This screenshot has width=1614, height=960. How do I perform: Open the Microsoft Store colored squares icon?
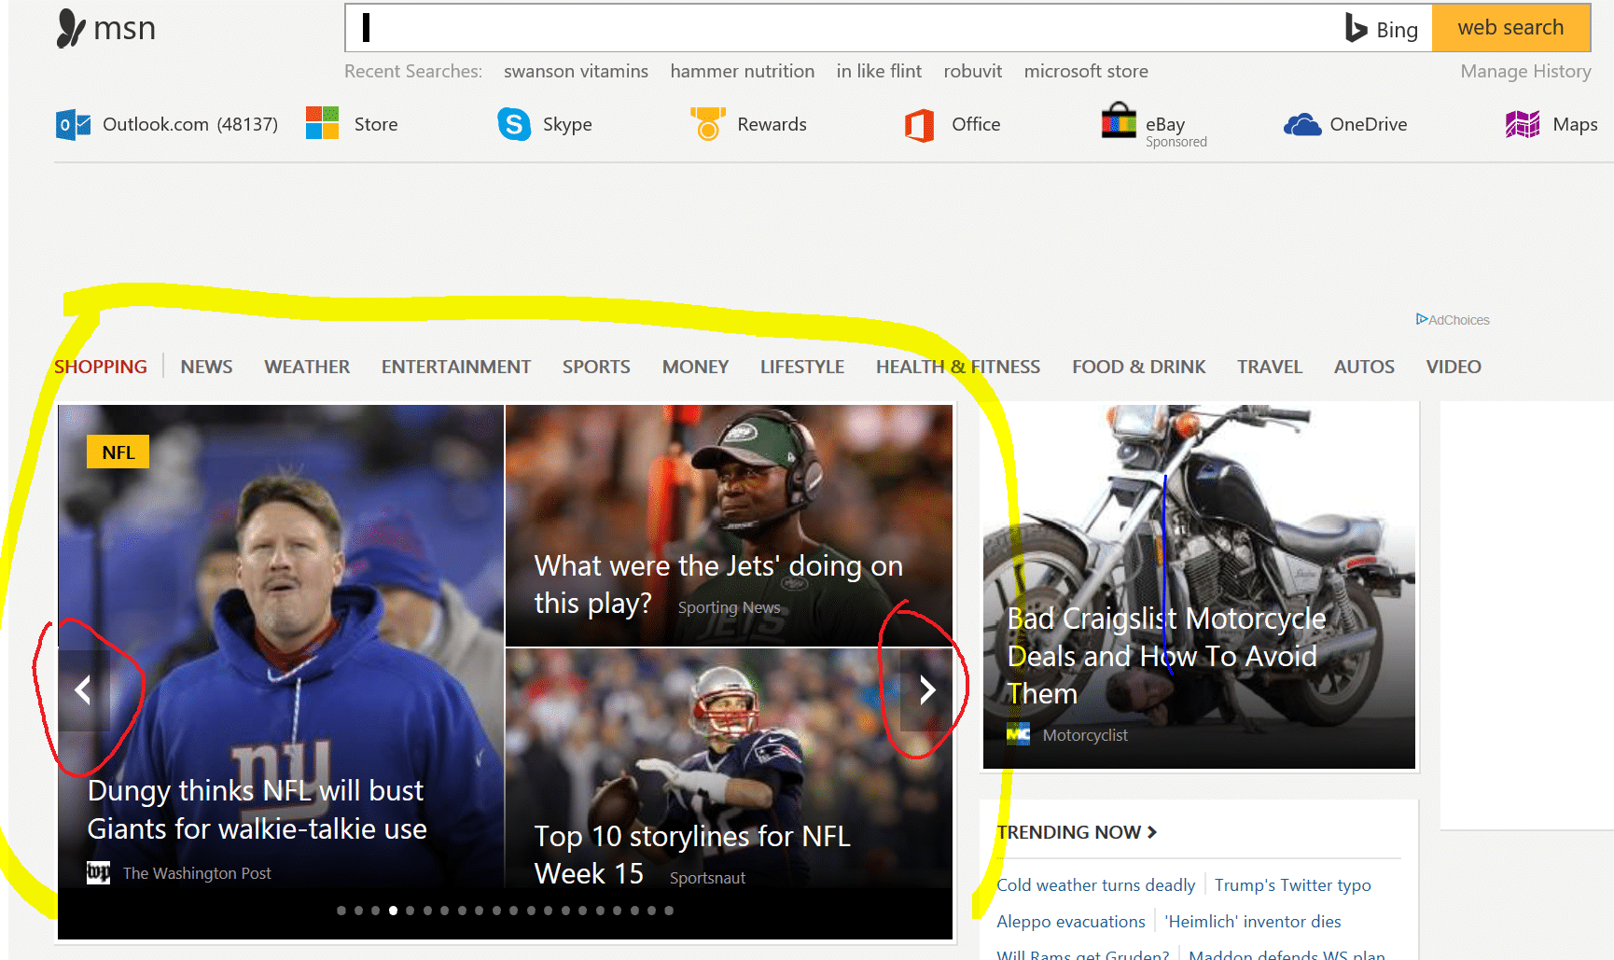pos(323,123)
